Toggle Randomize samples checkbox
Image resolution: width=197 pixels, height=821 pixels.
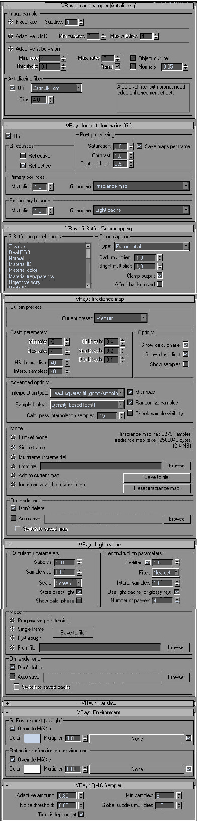[x=130, y=402]
